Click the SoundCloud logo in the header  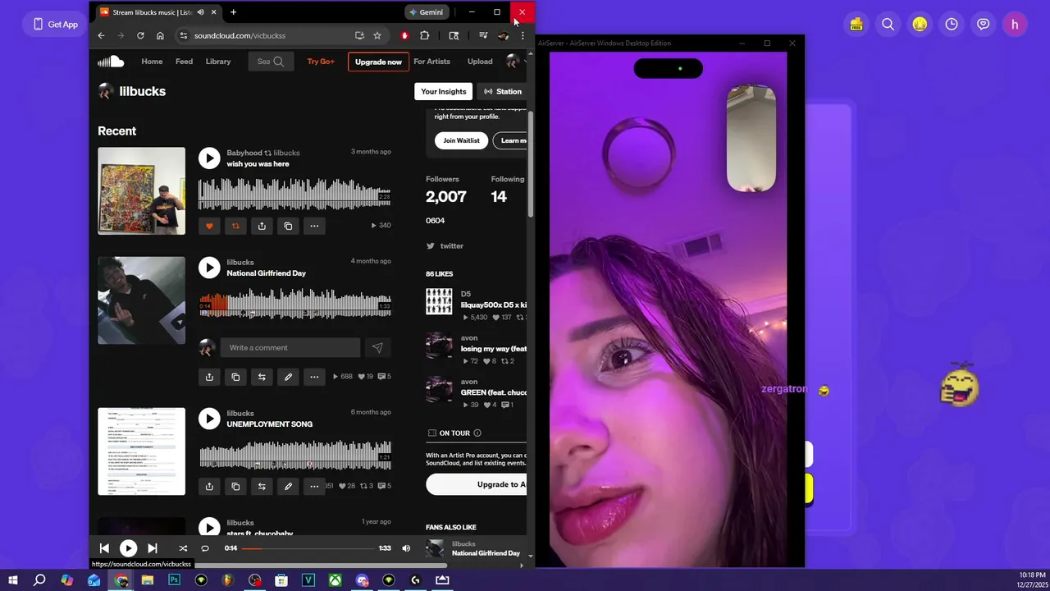pos(111,62)
